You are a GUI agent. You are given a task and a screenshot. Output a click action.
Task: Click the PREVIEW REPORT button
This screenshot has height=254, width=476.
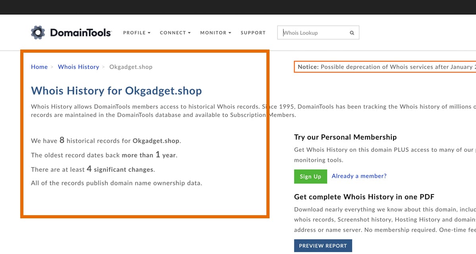(323, 246)
